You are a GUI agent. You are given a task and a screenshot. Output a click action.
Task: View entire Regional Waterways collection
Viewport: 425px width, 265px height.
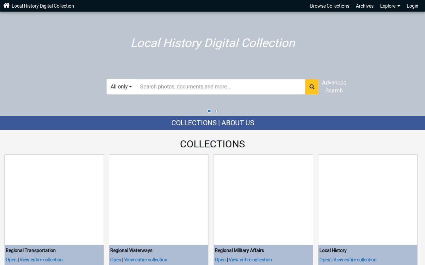pos(146,260)
